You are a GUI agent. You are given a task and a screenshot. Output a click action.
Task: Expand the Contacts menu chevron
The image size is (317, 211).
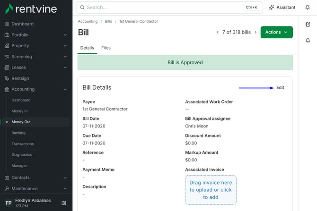coord(65,177)
